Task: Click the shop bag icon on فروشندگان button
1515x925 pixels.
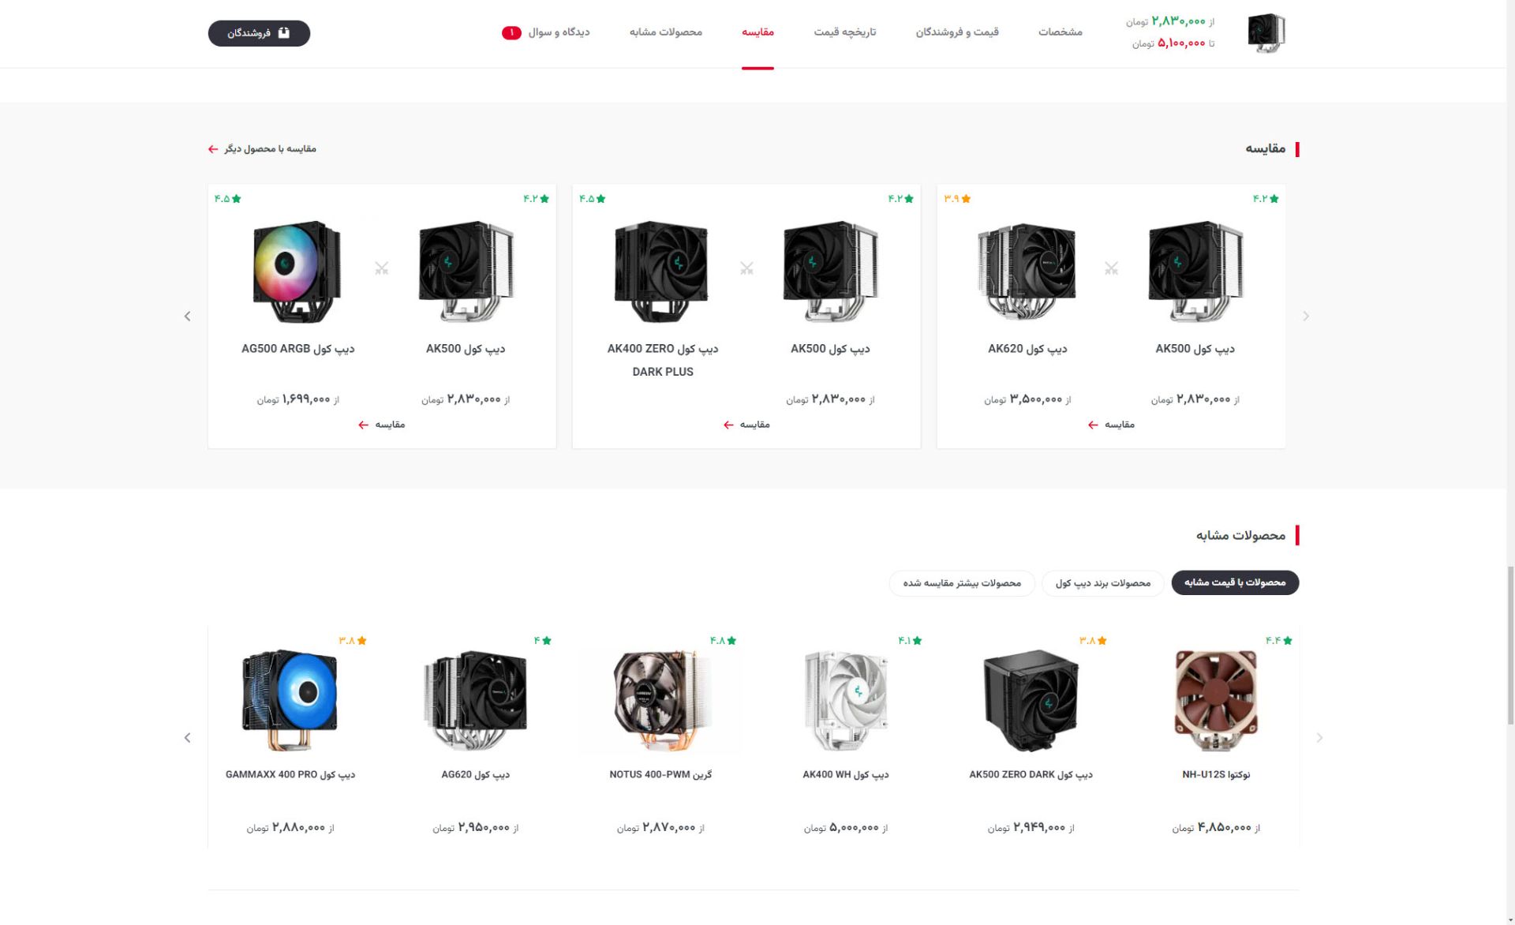Action: pos(284,32)
